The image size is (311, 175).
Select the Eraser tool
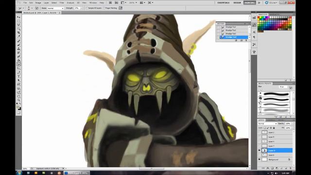[18, 56]
